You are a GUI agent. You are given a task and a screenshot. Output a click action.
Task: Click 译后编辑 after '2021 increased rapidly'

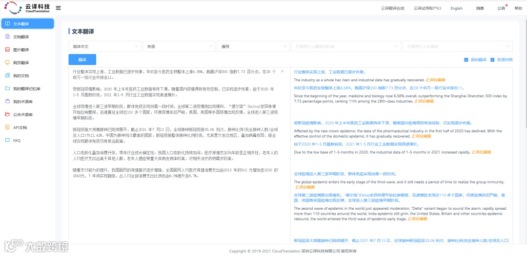point(481,152)
